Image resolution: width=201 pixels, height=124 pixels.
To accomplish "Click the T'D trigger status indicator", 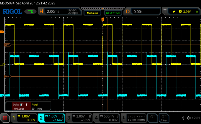I will click(31, 12).
